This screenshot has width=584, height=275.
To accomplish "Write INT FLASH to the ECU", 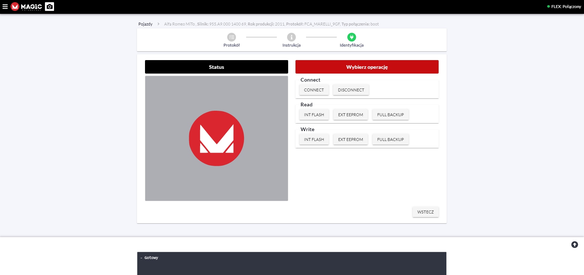I will coord(314,140).
